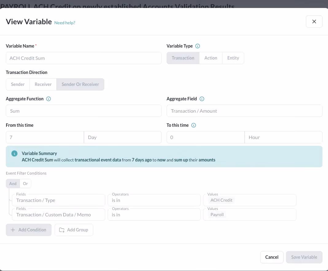The width and height of the screenshot is (328, 271).
Task: Click the Aggregate Function info icon
Action: pos(48,99)
